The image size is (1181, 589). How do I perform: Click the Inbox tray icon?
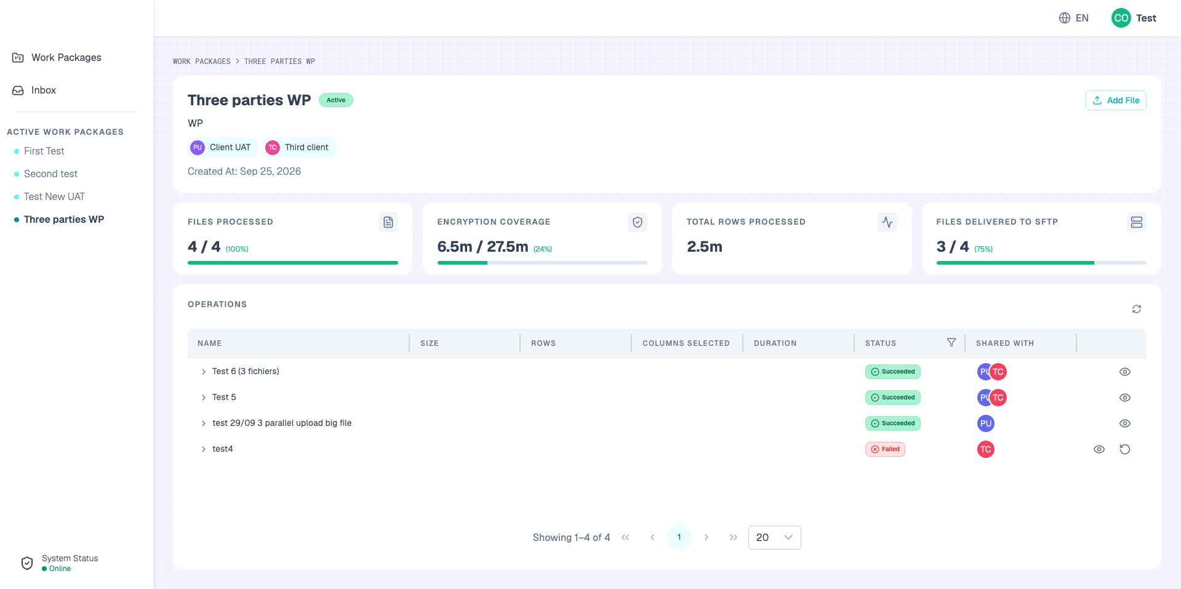pyautogui.click(x=18, y=90)
